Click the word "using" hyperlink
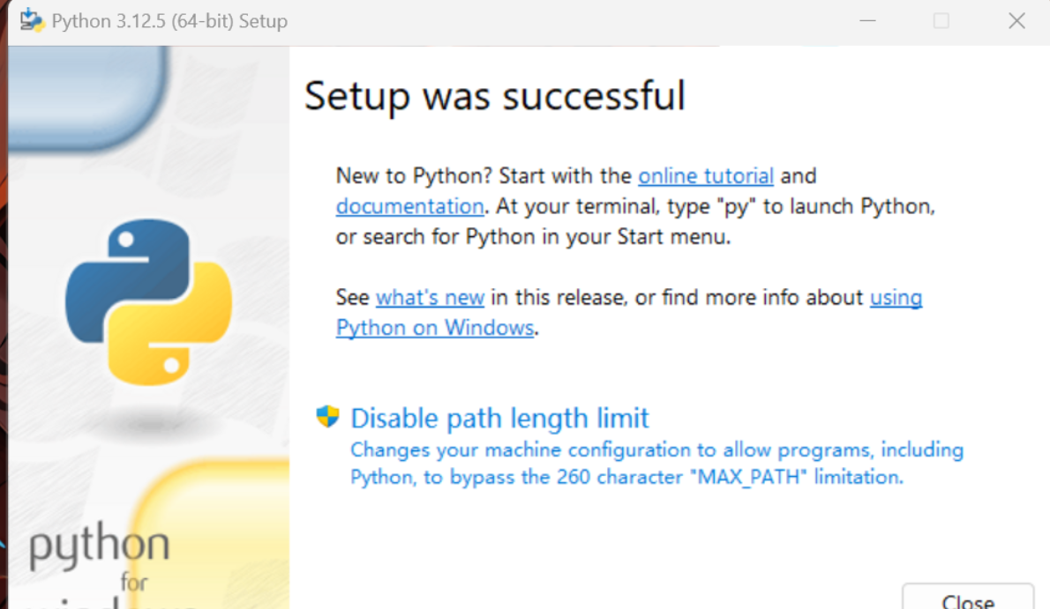1050x609 pixels. [x=896, y=297]
